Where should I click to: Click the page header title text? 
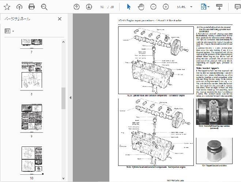[150, 21]
